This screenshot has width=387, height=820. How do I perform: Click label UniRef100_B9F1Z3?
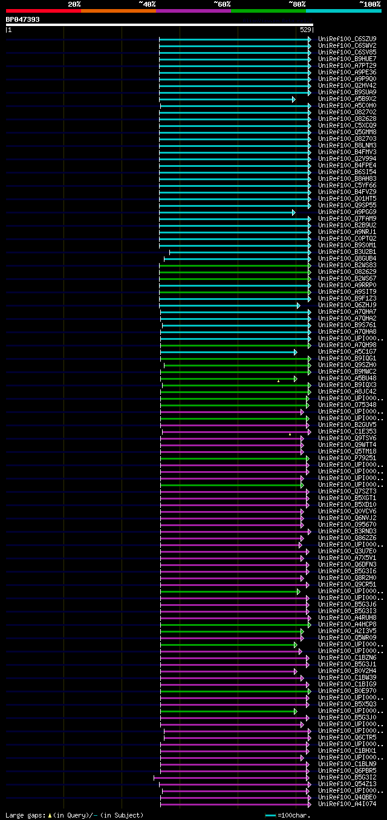[347, 298]
